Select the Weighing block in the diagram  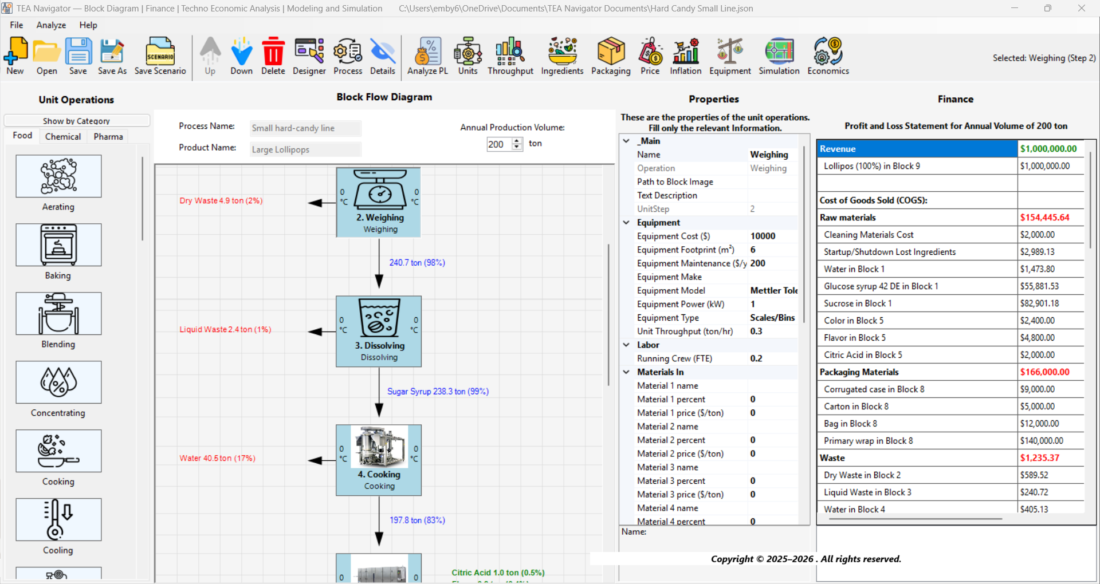[378, 202]
